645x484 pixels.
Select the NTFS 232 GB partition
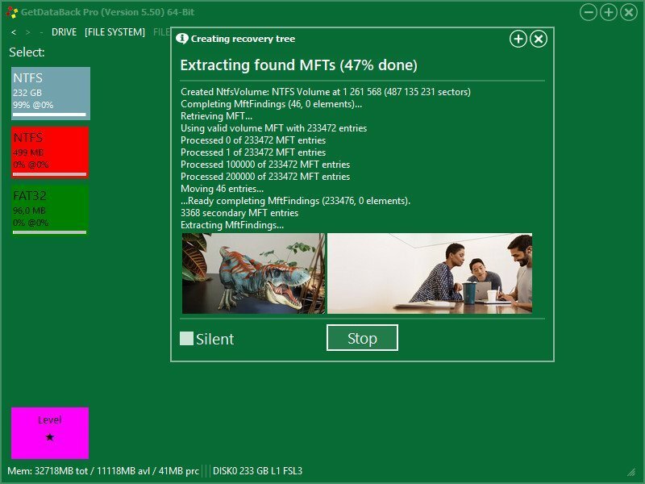[x=48, y=93]
